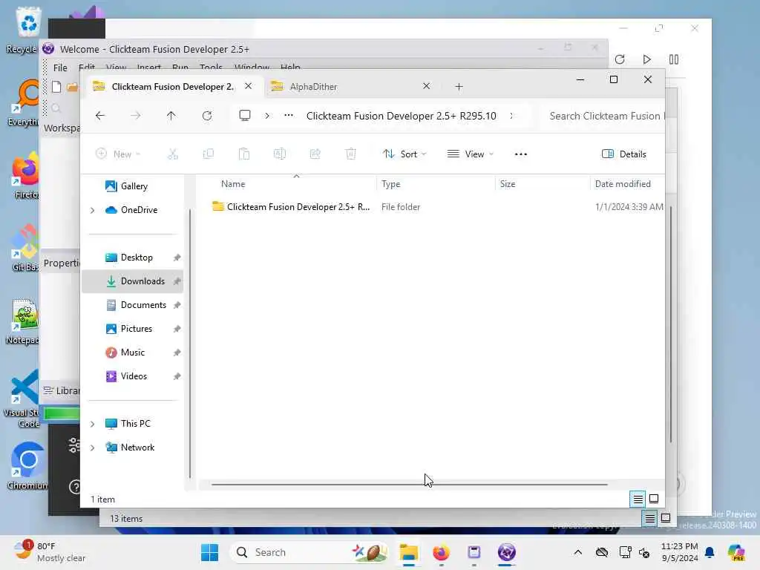Click the This PC monitor icon in address bar
Viewport: 760px width, 570px height.
pos(245,115)
